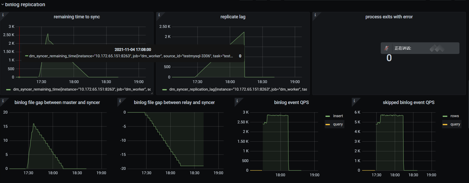Click info icon on relay and syncer gap panel

point(120,101)
